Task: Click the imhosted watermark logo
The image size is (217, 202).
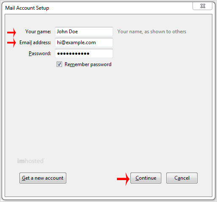Action: [x=31, y=161]
